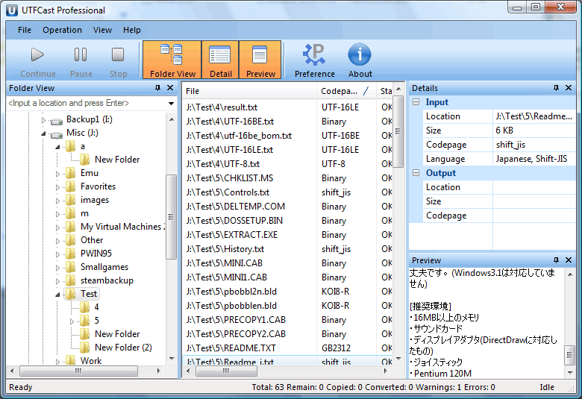Sort by the File column header
Viewport: 582px width, 399px height.
pyautogui.click(x=249, y=91)
